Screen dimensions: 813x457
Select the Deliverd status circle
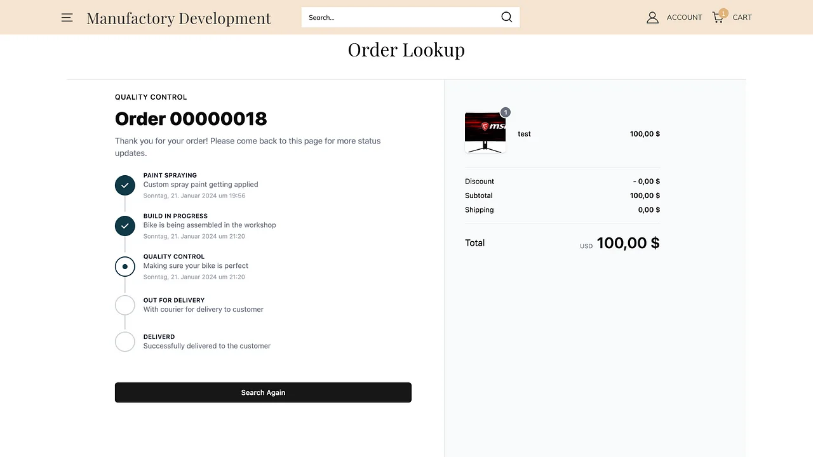tap(124, 341)
